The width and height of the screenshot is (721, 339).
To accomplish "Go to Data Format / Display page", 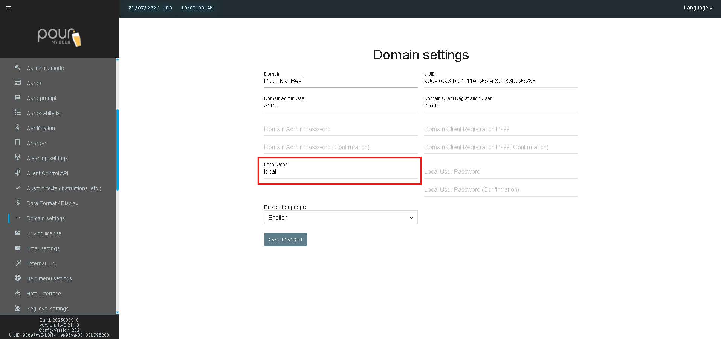I will point(52,203).
